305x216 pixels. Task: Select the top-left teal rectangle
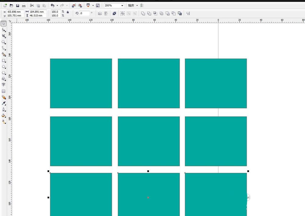[x=81, y=83]
